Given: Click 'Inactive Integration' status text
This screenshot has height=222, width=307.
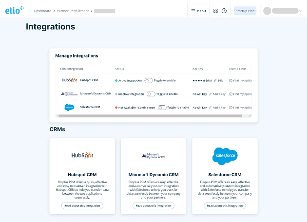Looking at the screenshot, I should click(131, 94).
